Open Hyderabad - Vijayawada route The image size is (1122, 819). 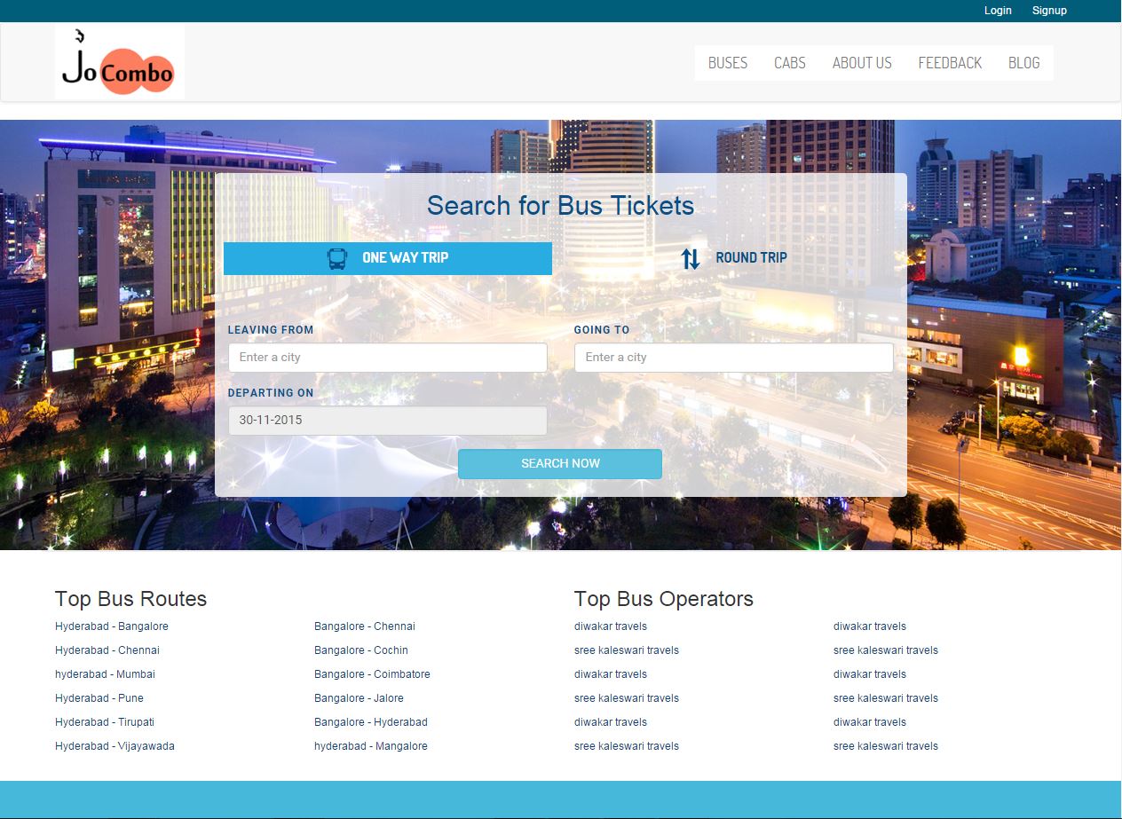(x=115, y=746)
